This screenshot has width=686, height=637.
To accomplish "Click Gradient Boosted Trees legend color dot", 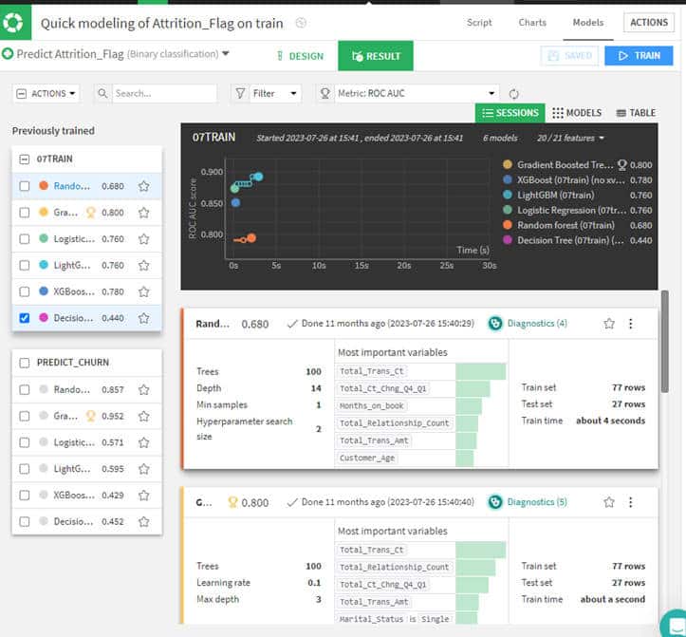I will (508, 164).
